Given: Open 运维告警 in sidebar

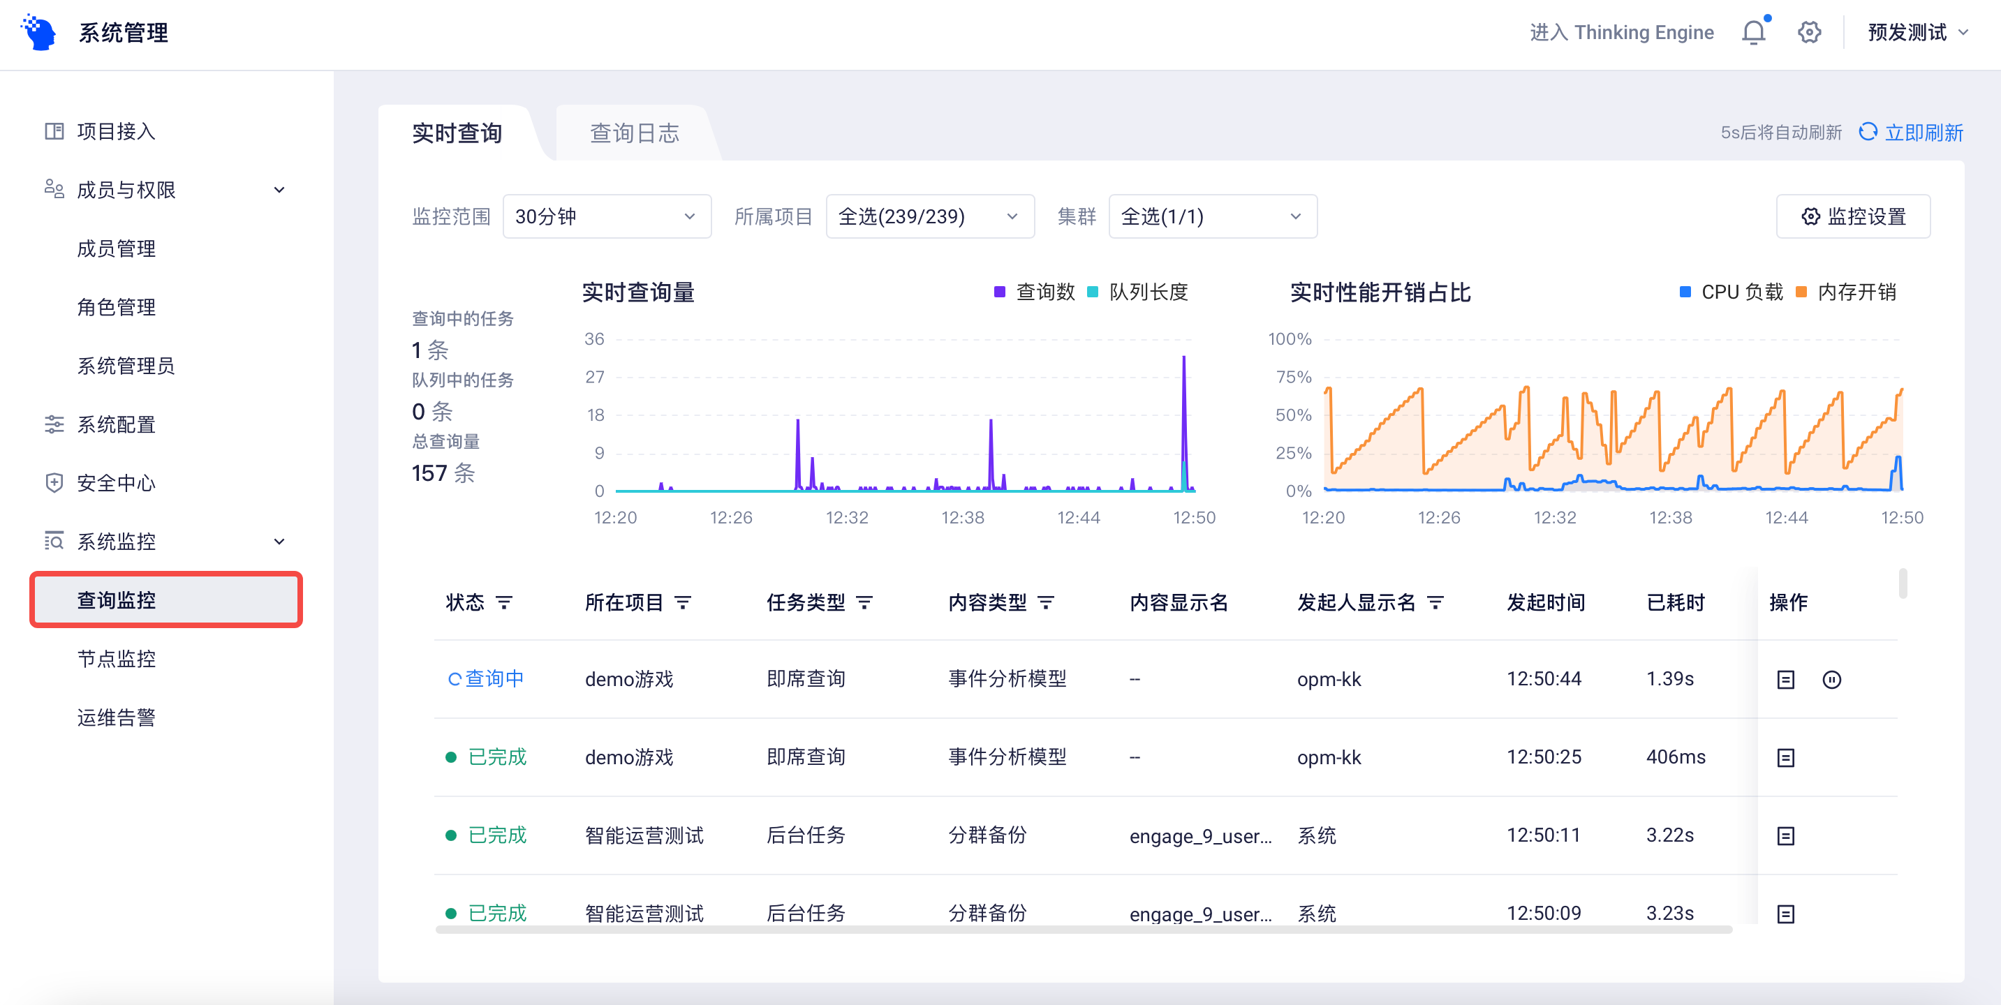Looking at the screenshot, I should [x=117, y=717].
